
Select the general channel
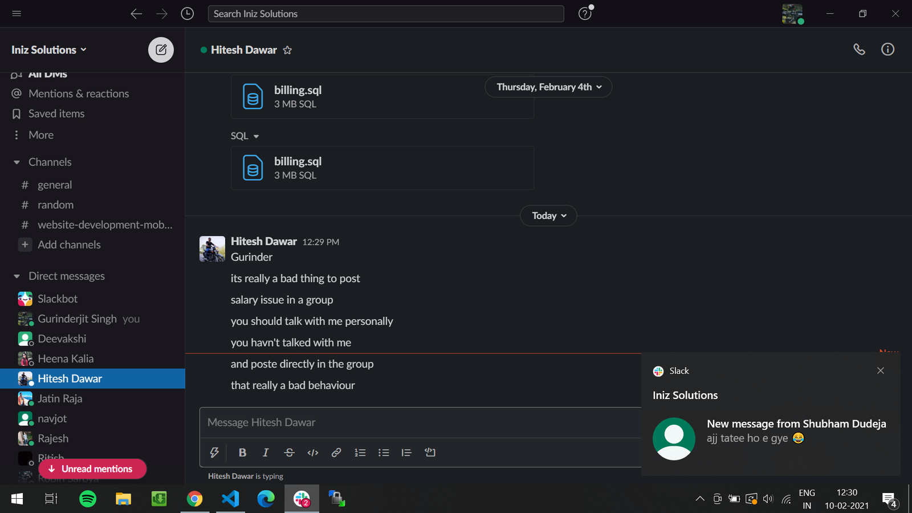[55, 185]
